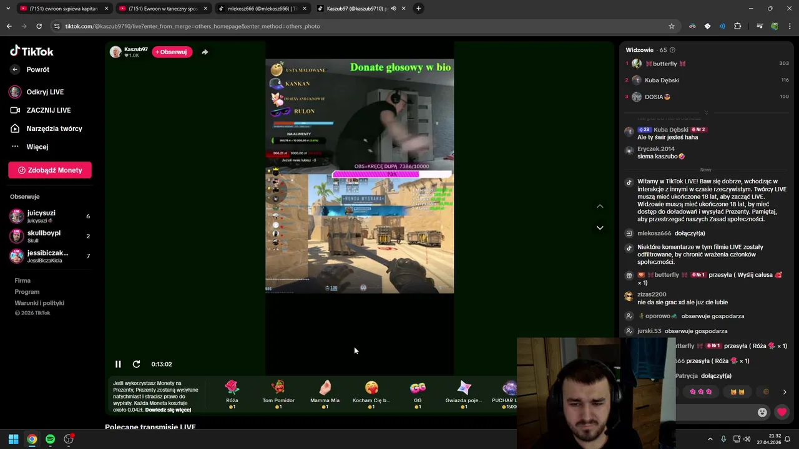Screen dimensions: 799x449
Task: Open the Chrome Extensions puzzle icon
Action: click(738, 26)
